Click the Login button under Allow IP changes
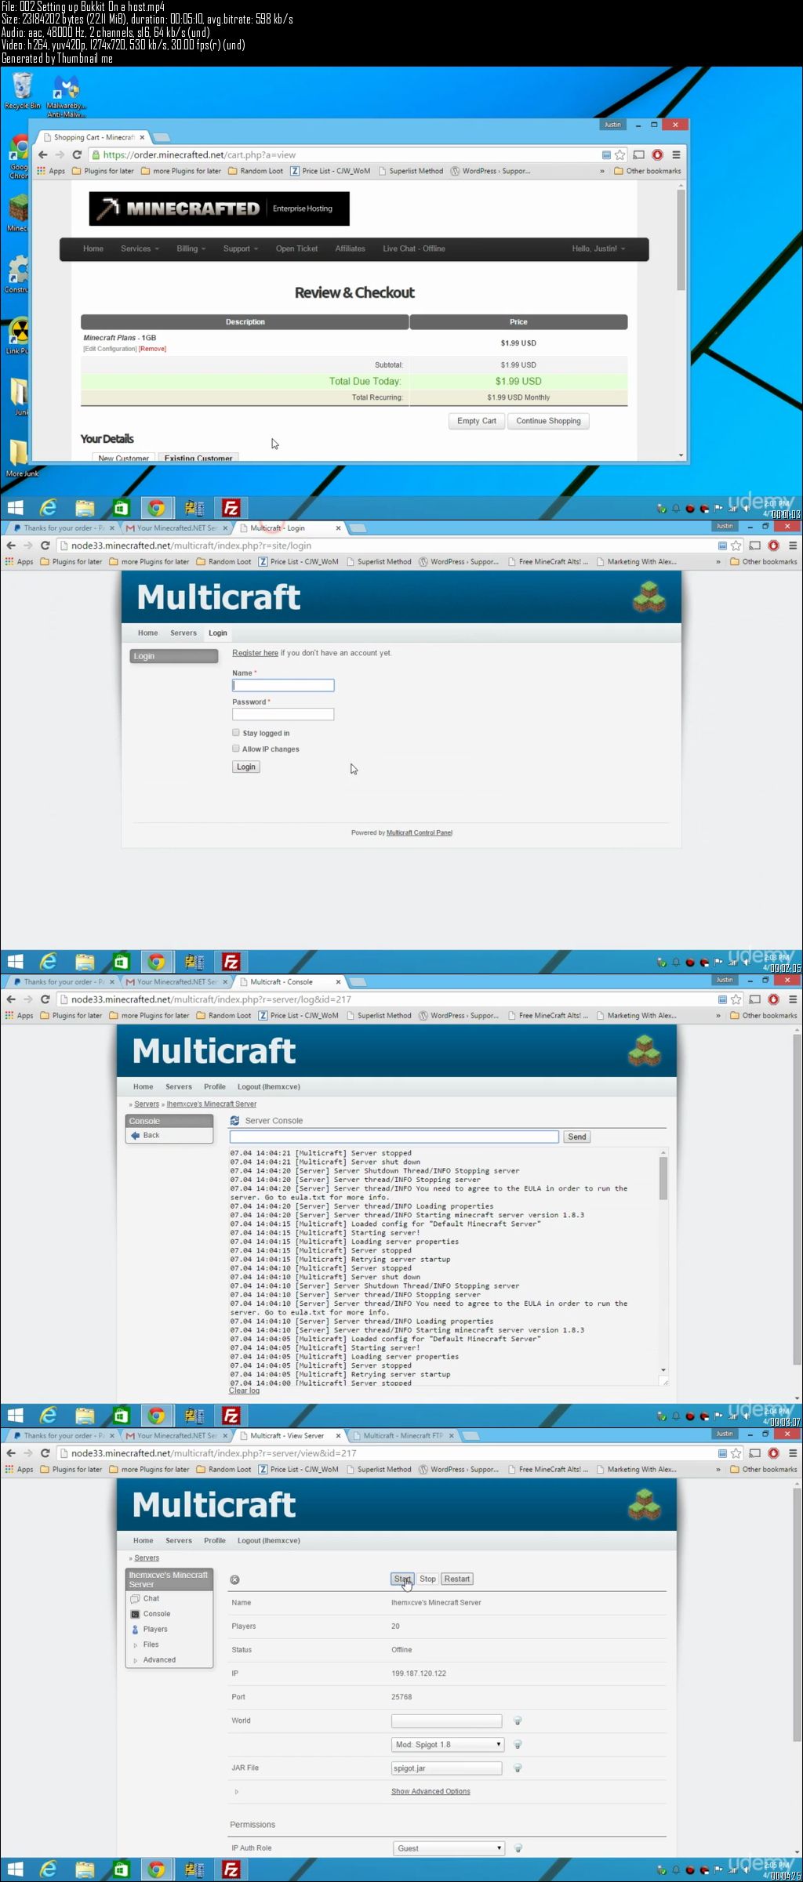 246,767
